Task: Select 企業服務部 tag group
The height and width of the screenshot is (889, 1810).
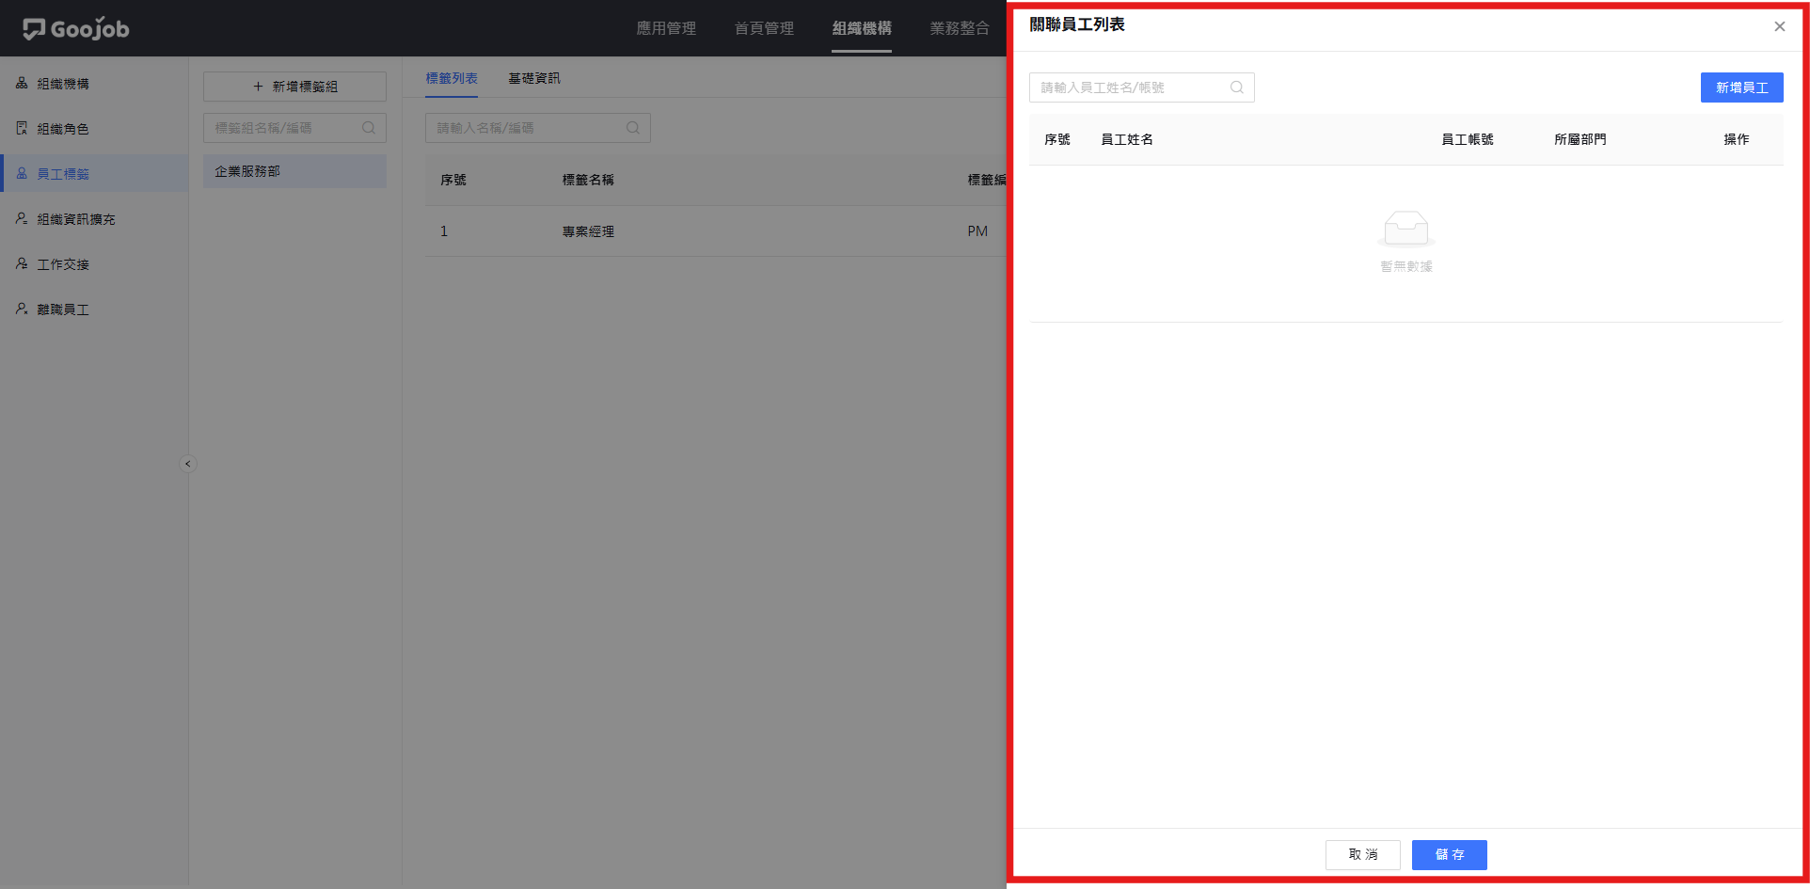Action: pos(294,171)
